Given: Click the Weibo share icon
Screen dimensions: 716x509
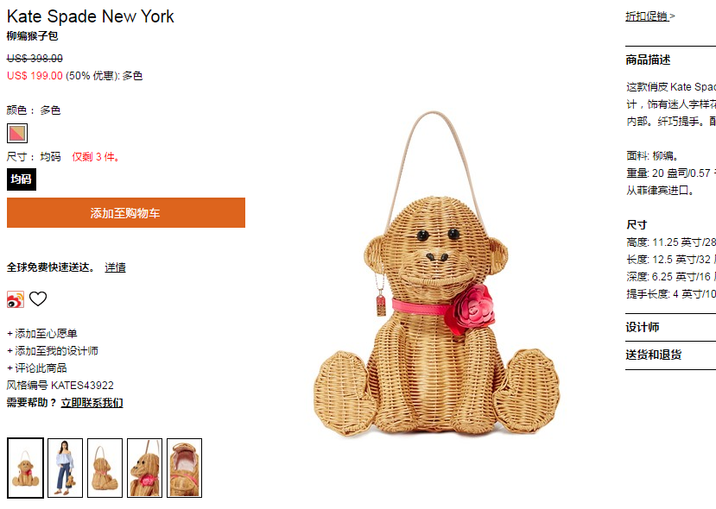Looking at the screenshot, I should 15,299.
